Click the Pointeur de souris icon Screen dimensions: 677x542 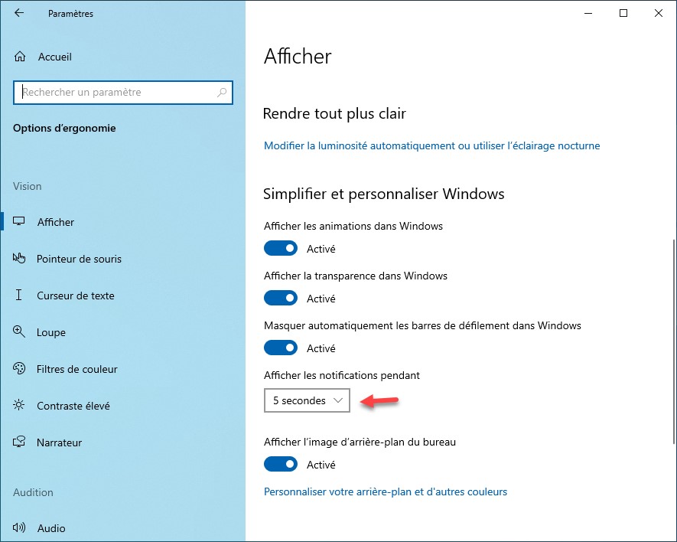point(20,259)
